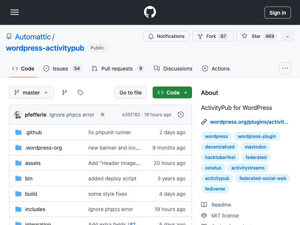
Task: Select the mastodon topic tag
Action: click(x=255, y=147)
